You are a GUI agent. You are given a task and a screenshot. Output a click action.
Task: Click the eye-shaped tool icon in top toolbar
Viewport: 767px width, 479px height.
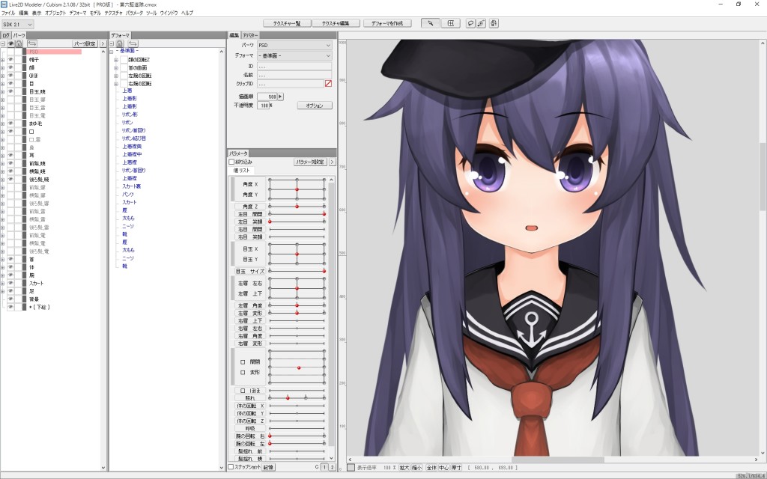(x=482, y=23)
